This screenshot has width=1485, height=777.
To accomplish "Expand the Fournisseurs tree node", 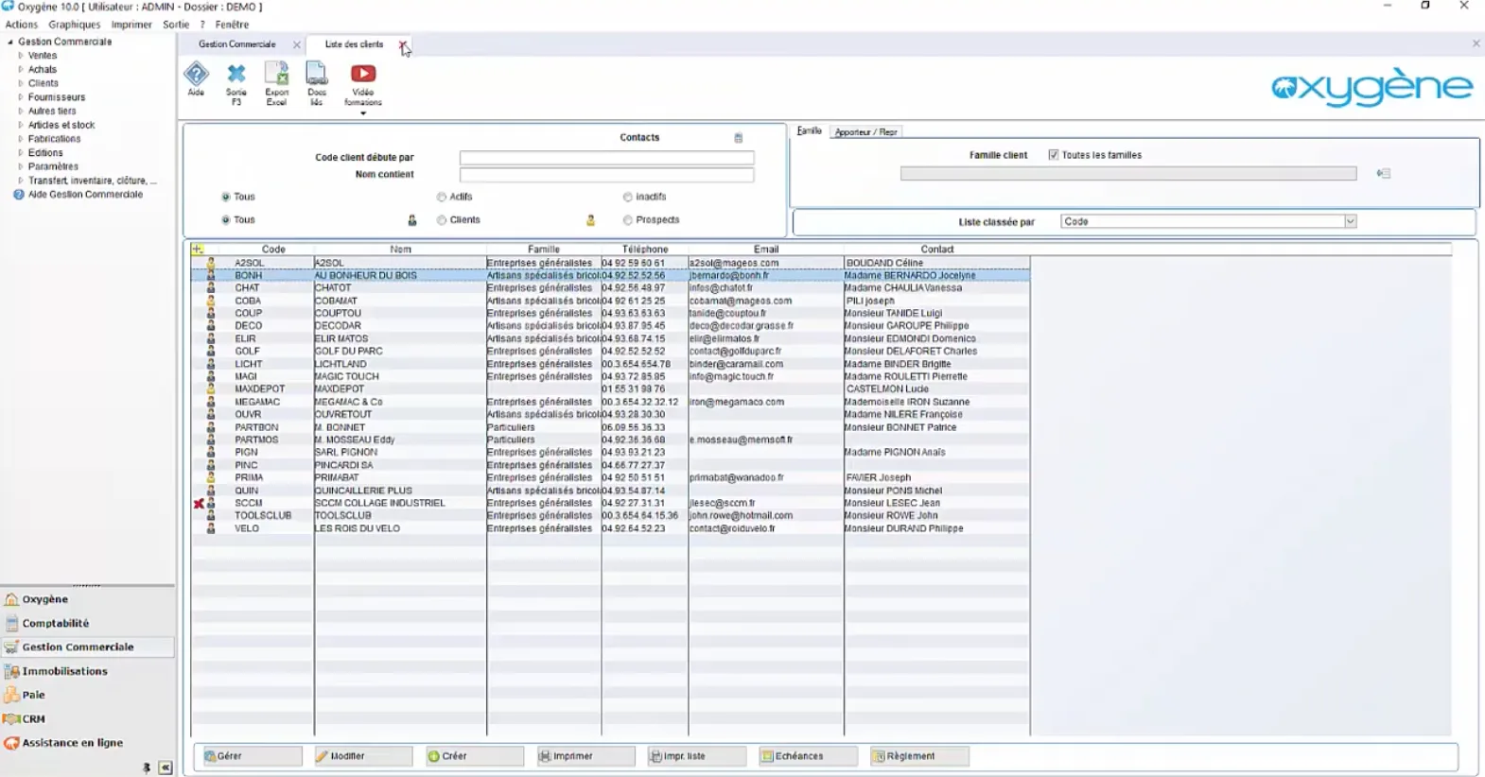I will tap(21, 97).
